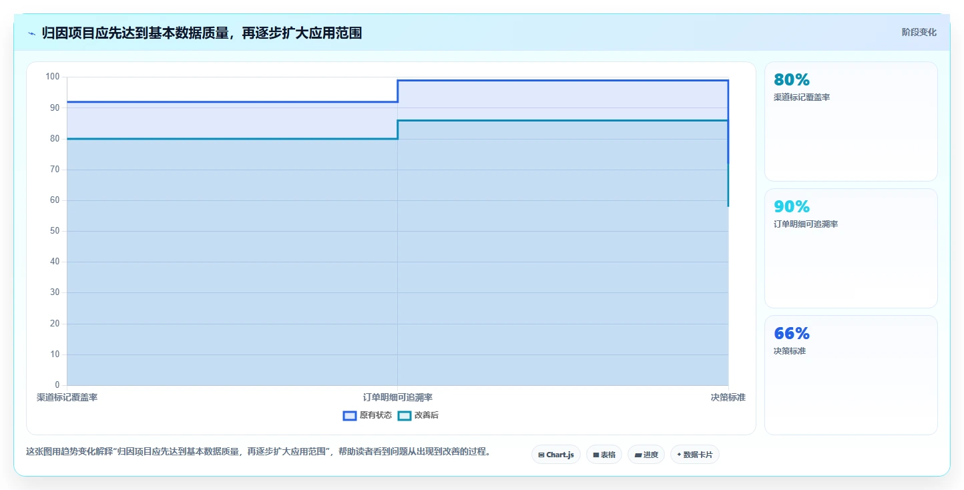Click the 原有状态 legend label
The image size is (964, 490).
pos(376,415)
